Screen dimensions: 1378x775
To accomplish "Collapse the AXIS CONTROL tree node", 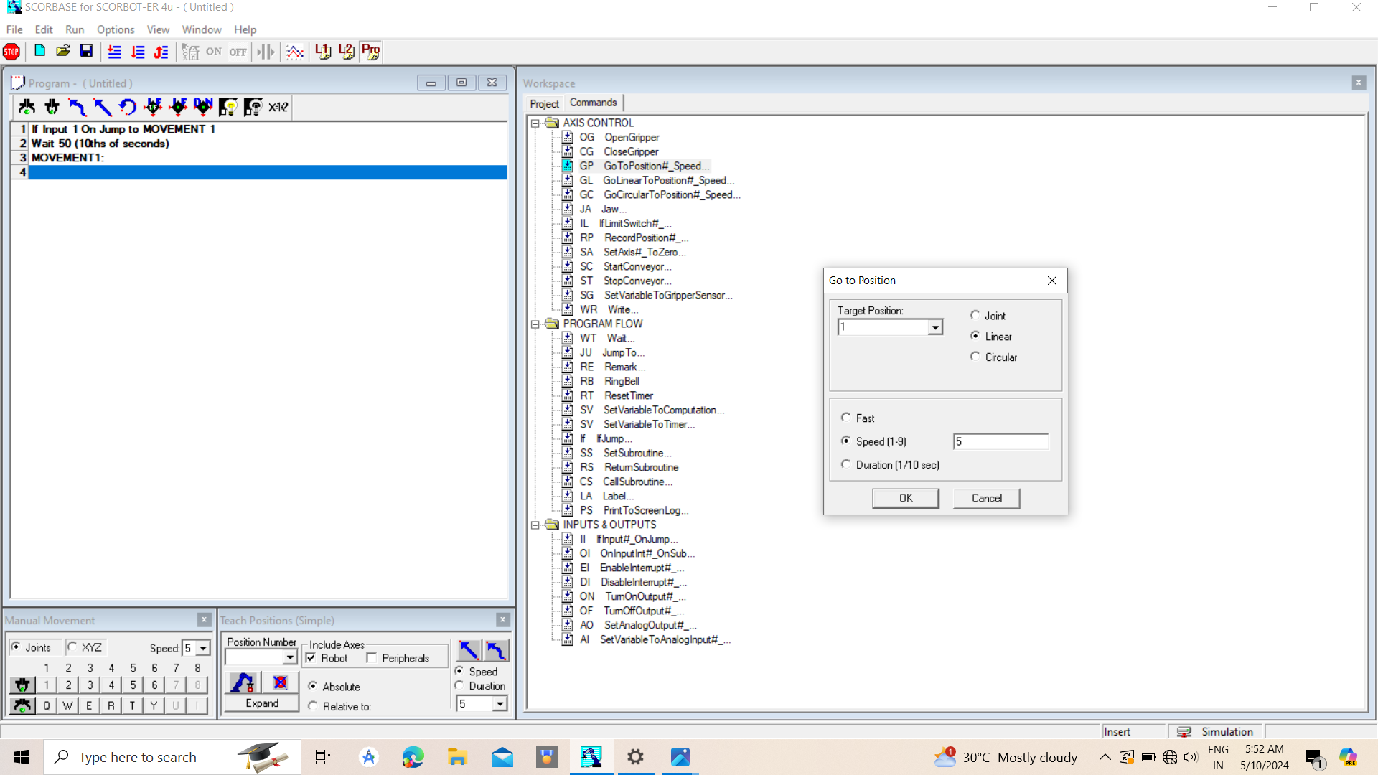I will pyautogui.click(x=535, y=123).
